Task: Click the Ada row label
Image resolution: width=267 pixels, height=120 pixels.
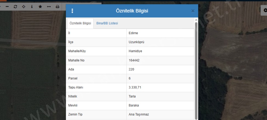Action: [71, 69]
